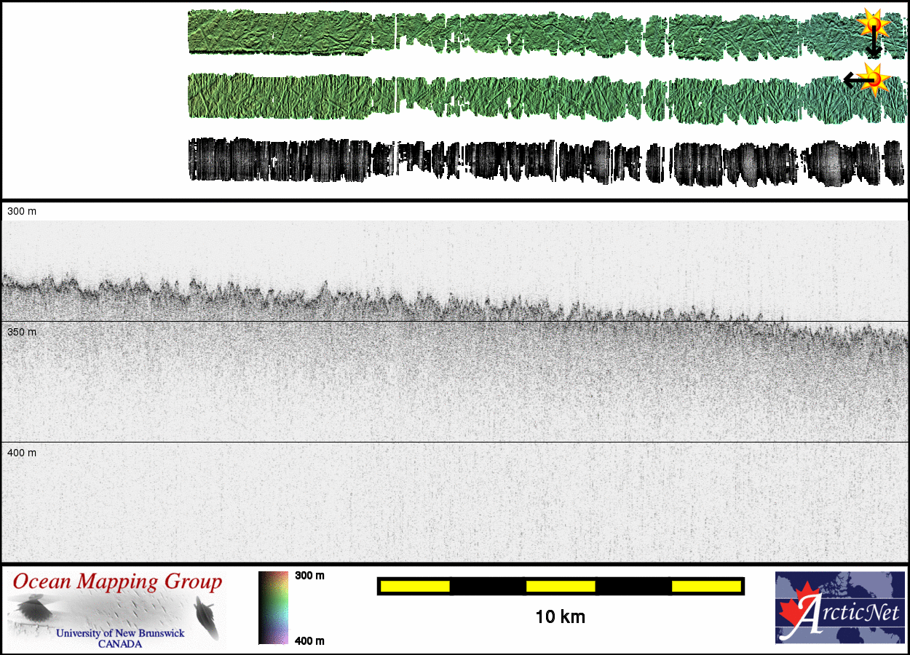The image size is (910, 655).
Task: Click the Ocean Mapping Group title
Action: point(118,582)
